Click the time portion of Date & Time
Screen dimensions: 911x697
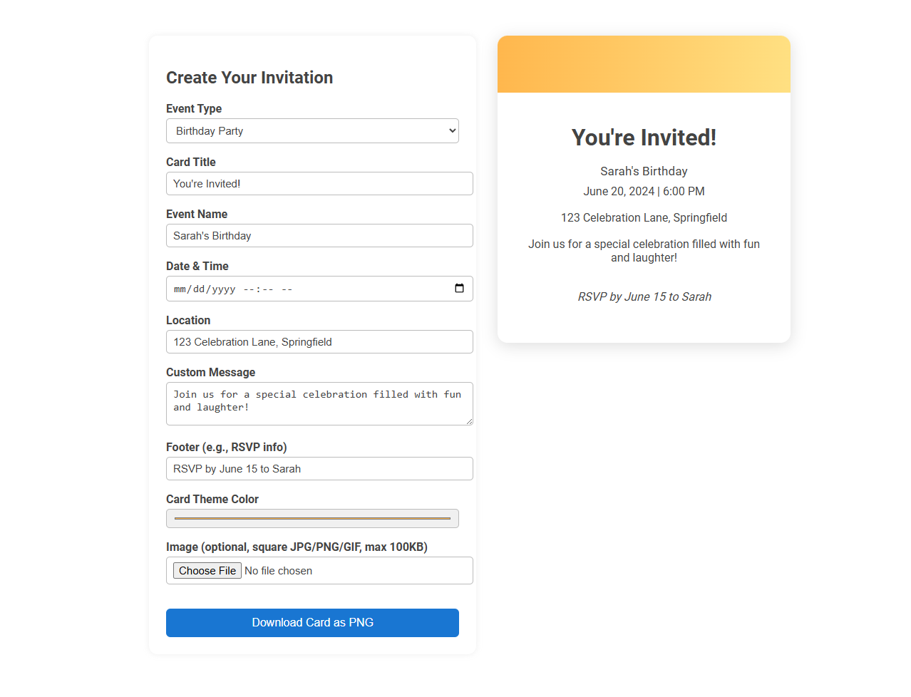point(264,289)
